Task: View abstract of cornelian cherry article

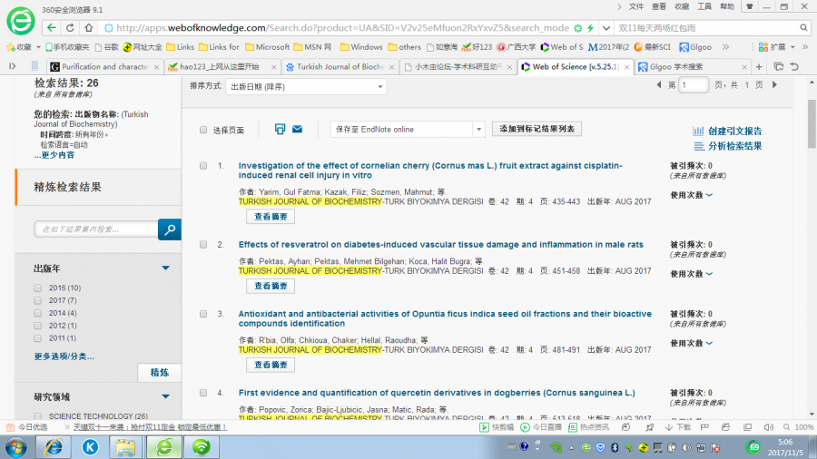Action: pos(271,217)
